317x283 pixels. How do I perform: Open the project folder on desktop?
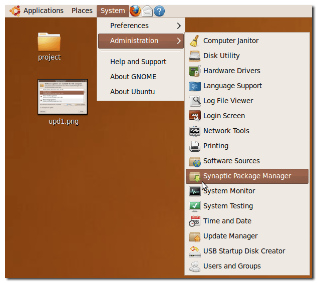[x=49, y=43]
